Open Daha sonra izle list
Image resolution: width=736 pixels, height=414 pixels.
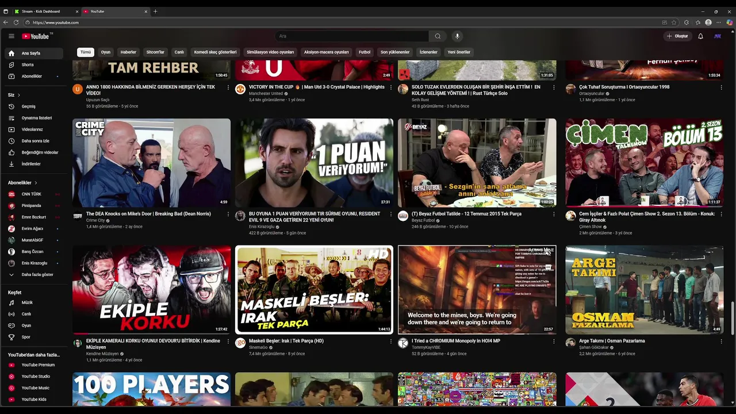coord(34,141)
